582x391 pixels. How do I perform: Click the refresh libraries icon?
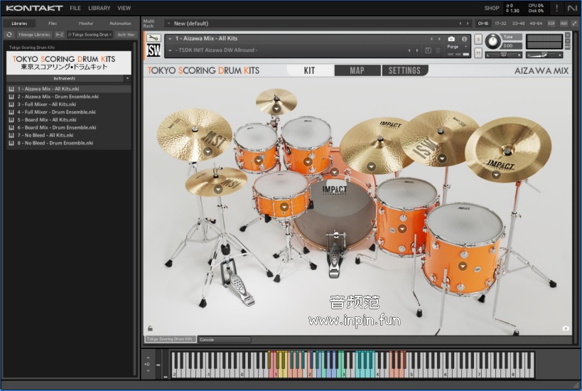[x=9, y=34]
